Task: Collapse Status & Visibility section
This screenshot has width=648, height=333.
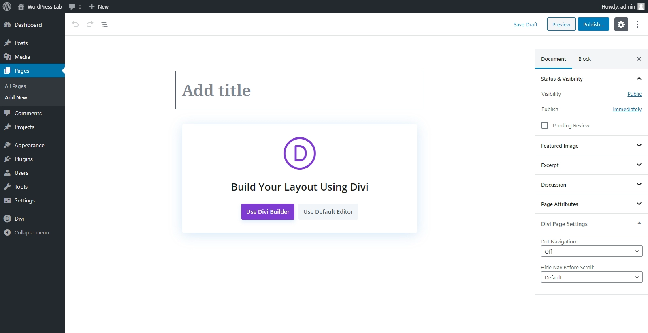Action: pyautogui.click(x=591, y=79)
